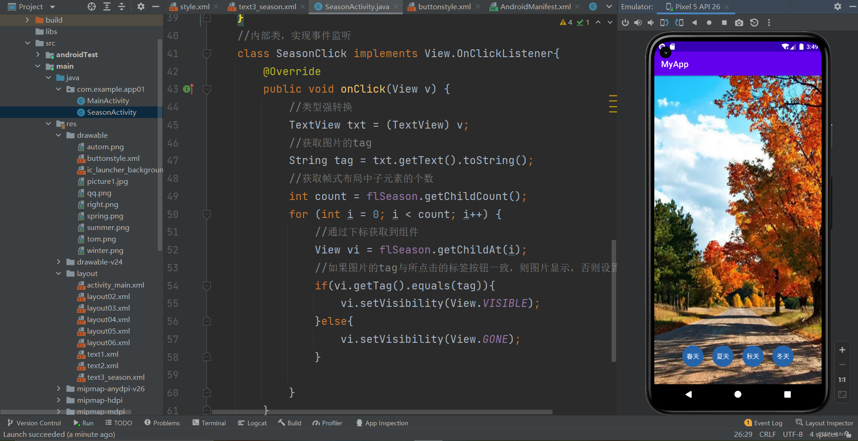Fold the SeasonClick class at line 41
Screen dimensions: 858x441
pyautogui.click(x=207, y=53)
